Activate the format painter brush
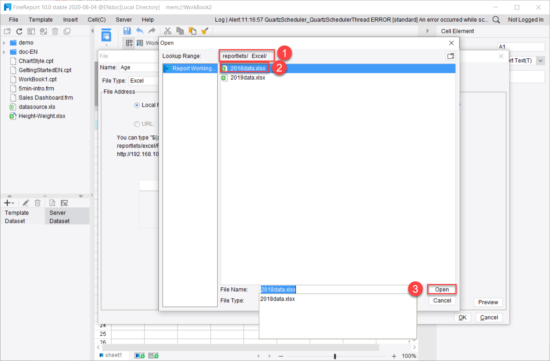The image size is (550, 361). pyautogui.click(x=205, y=31)
